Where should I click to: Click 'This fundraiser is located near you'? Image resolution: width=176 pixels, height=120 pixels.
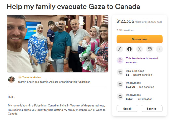pyautogui.click(x=142, y=60)
